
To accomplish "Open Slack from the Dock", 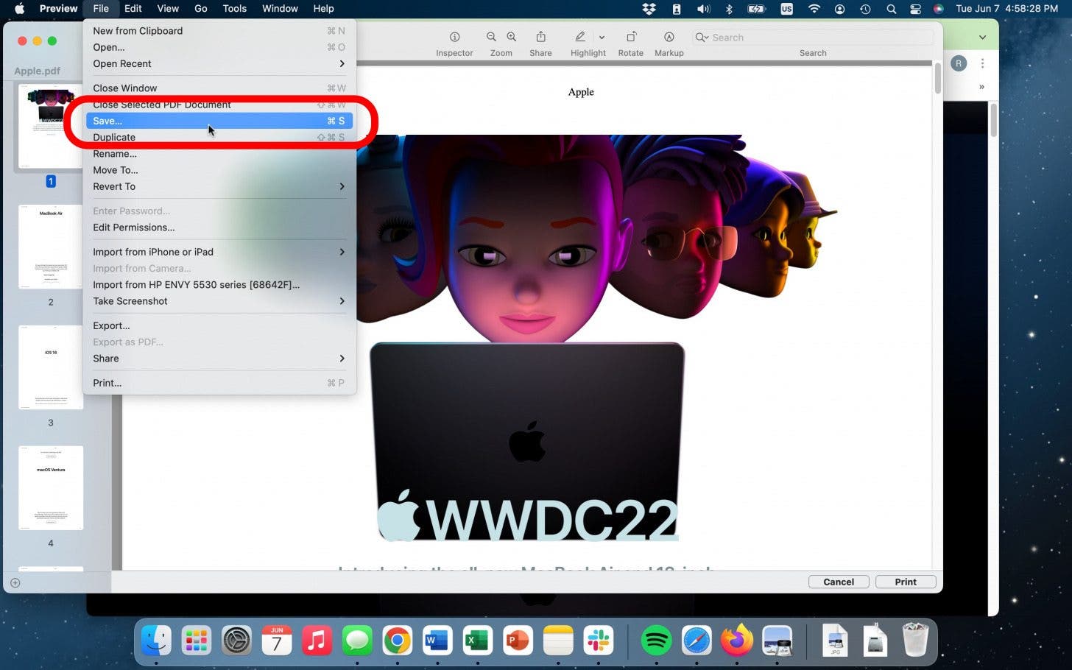I will tap(598, 641).
